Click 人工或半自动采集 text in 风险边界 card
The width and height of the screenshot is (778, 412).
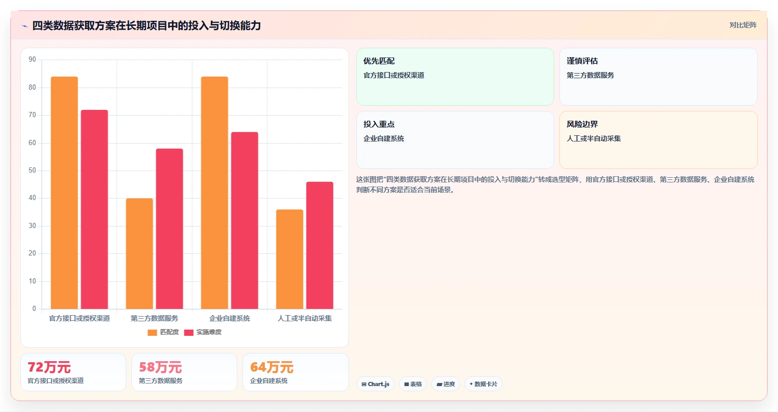[594, 138]
